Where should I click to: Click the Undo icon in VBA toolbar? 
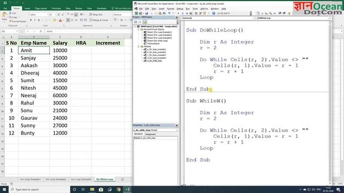coord(169,13)
